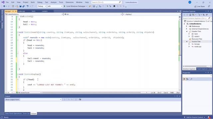This screenshot has height=119, width=213.
Task: Switch to the Team Explorer tab
Action: [x=202, y=69]
